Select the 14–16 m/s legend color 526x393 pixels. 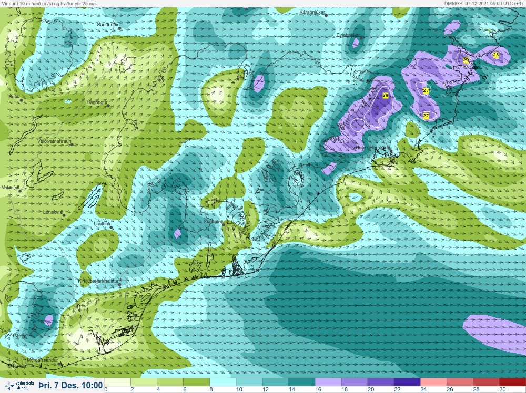[301, 382]
